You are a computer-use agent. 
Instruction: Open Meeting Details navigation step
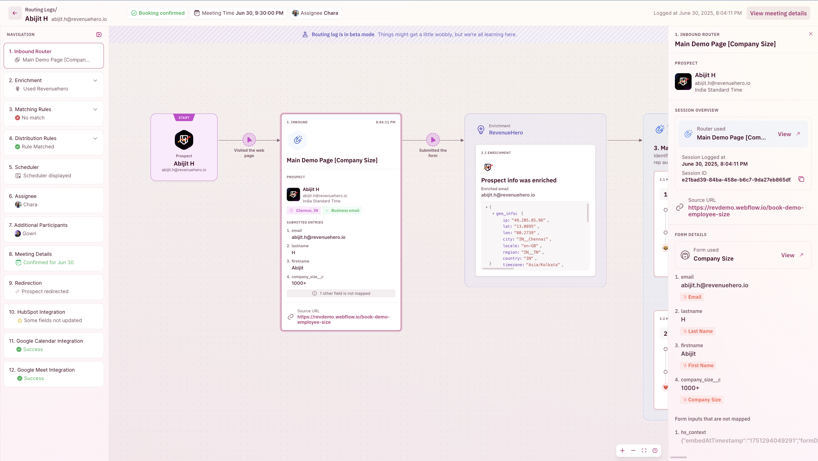pyautogui.click(x=54, y=258)
